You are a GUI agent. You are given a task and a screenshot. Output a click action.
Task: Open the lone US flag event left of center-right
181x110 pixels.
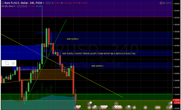(x=134, y=107)
